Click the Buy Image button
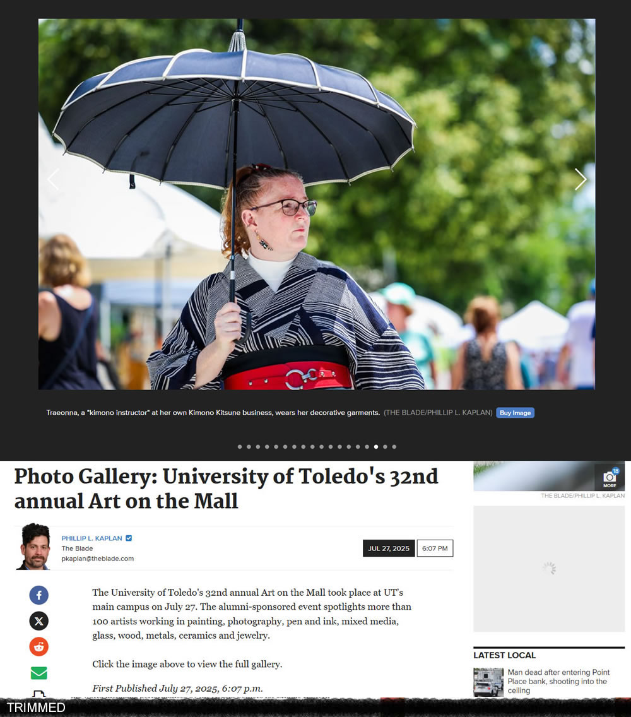The width and height of the screenshot is (631, 717). tap(515, 413)
